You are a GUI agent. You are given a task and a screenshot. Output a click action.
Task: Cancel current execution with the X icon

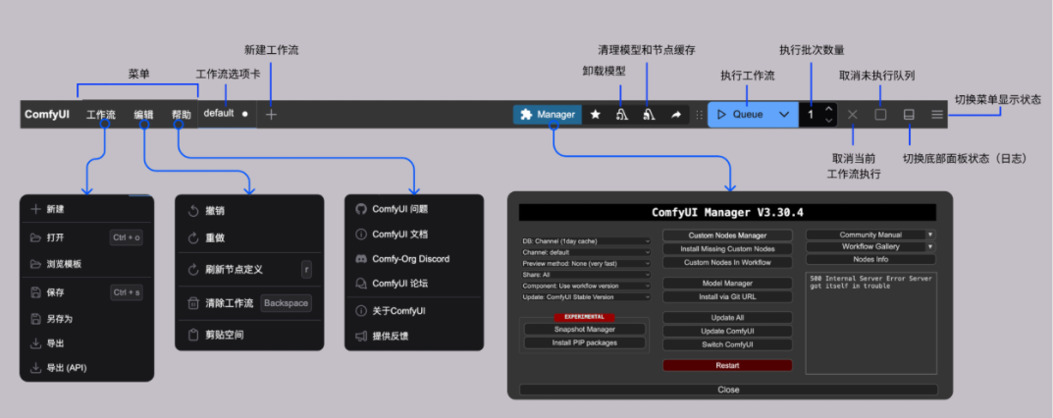coord(852,115)
